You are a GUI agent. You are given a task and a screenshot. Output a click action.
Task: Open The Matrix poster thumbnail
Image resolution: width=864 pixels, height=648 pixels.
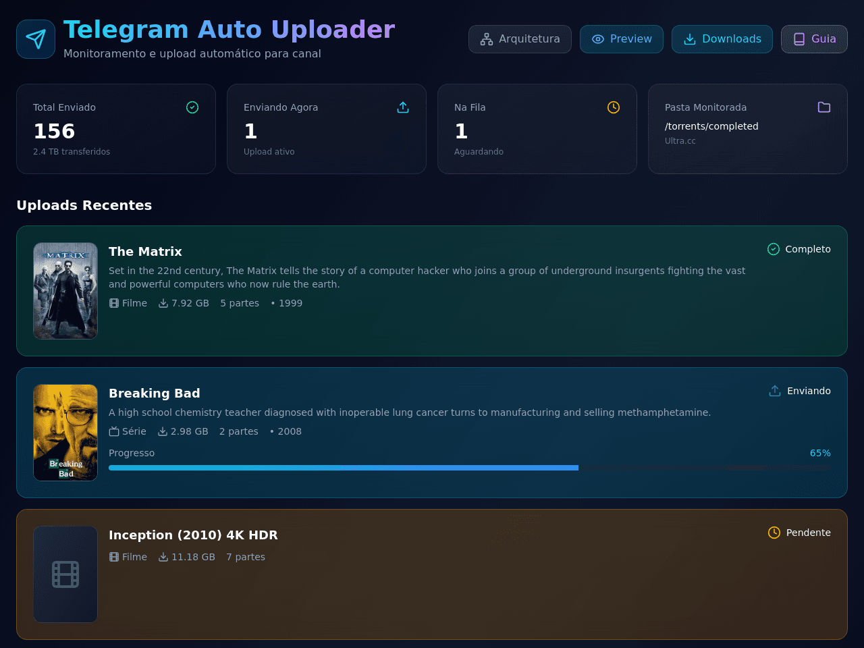(x=65, y=291)
